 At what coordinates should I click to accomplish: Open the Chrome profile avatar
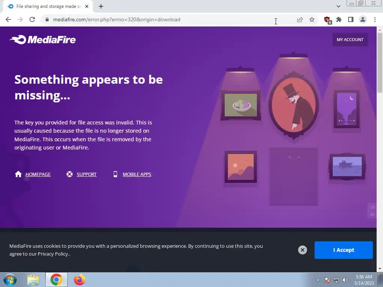pyautogui.click(x=363, y=19)
